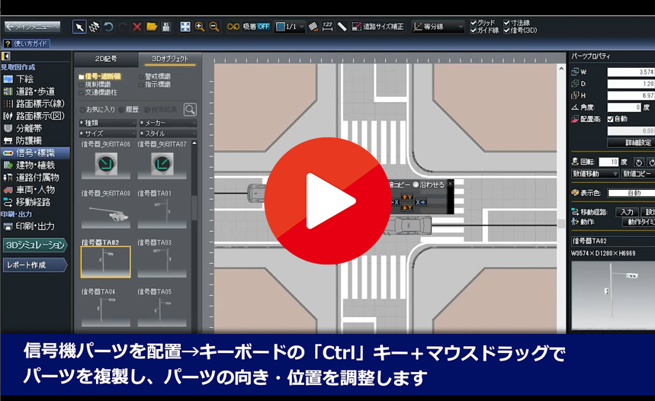Click the 詳細設定 button
The height and width of the screenshot is (401, 655).
coord(629,143)
